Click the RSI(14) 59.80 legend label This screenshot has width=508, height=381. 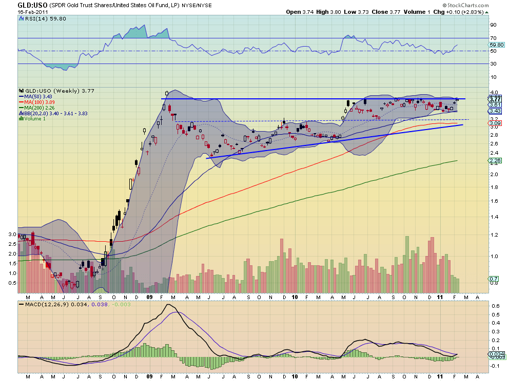point(45,19)
